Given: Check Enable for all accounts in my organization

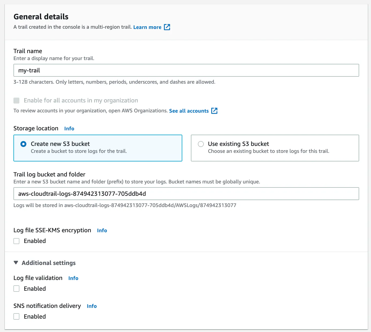Looking at the screenshot, I should [x=16, y=101].
